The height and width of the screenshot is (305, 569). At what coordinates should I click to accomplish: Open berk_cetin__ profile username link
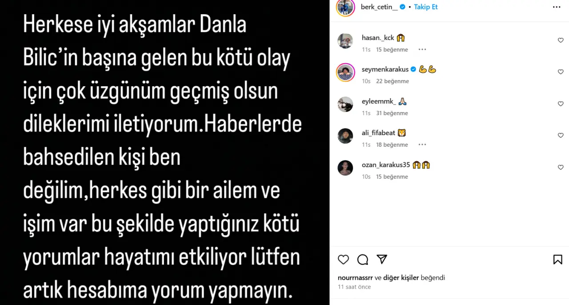coord(379,7)
